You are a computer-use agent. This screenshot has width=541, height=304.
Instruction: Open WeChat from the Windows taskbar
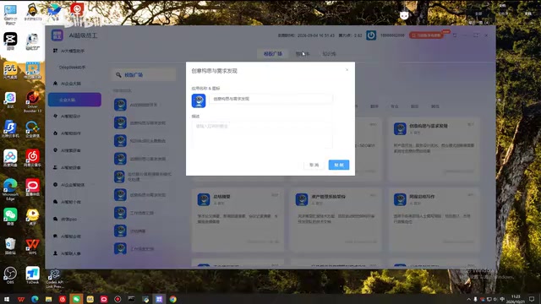click(76, 299)
